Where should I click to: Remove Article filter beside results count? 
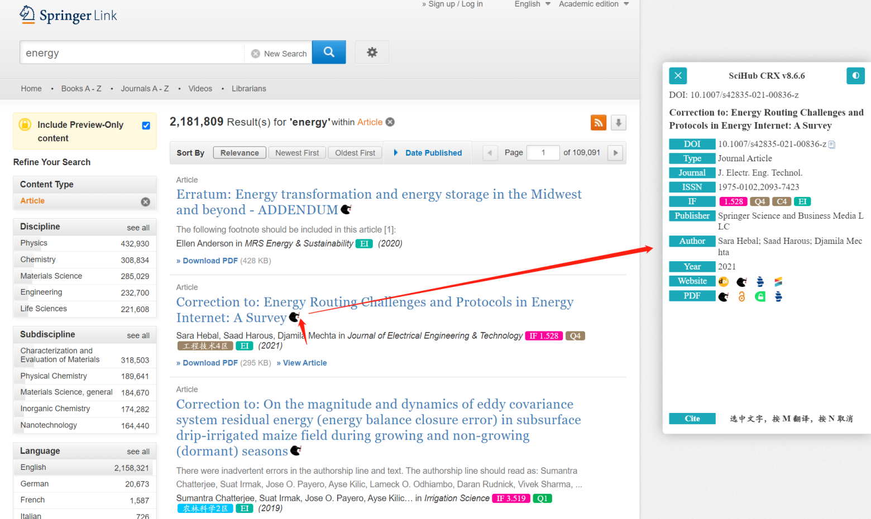(390, 122)
